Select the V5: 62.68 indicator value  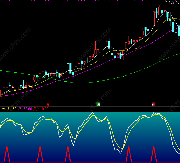pos(25,109)
